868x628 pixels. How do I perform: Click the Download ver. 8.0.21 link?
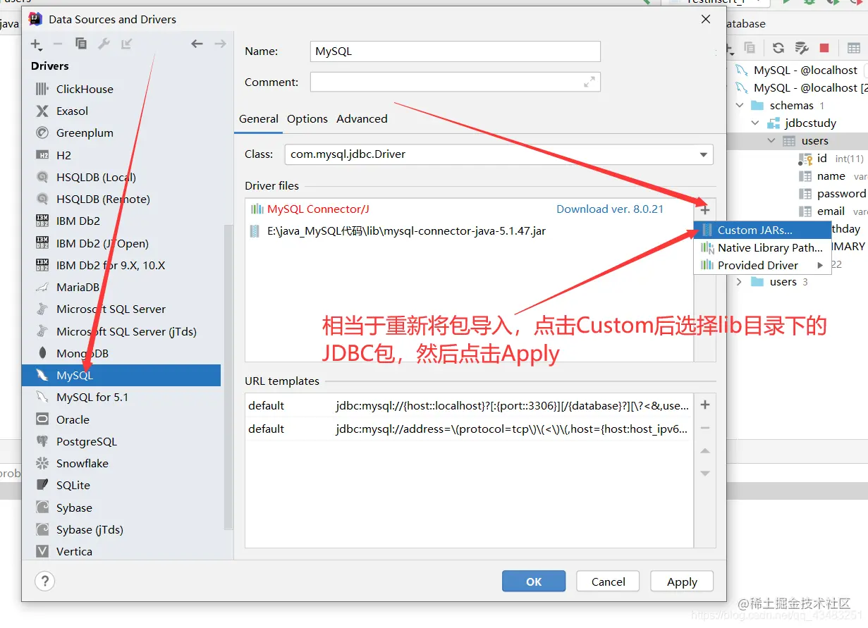tap(610, 209)
